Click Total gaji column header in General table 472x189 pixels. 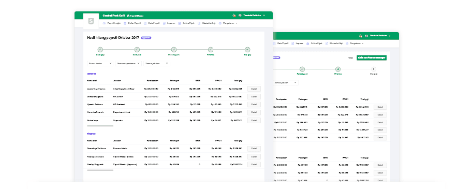(x=238, y=81)
